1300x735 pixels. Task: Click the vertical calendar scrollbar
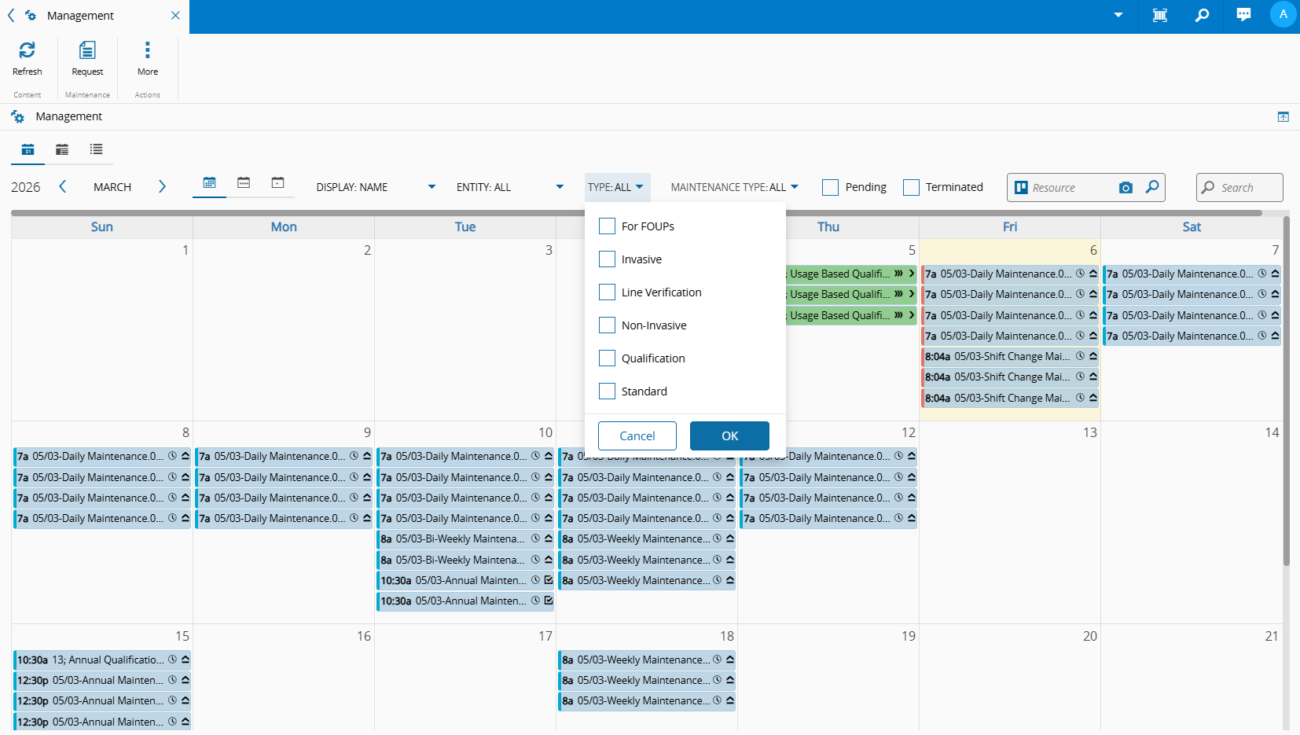coord(1287,391)
